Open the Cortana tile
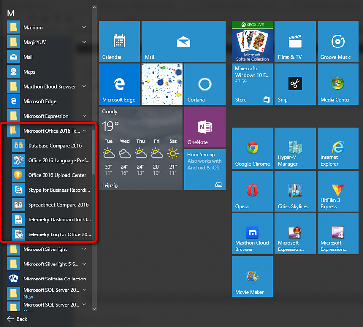The height and width of the screenshot is (327, 363). (x=205, y=84)
